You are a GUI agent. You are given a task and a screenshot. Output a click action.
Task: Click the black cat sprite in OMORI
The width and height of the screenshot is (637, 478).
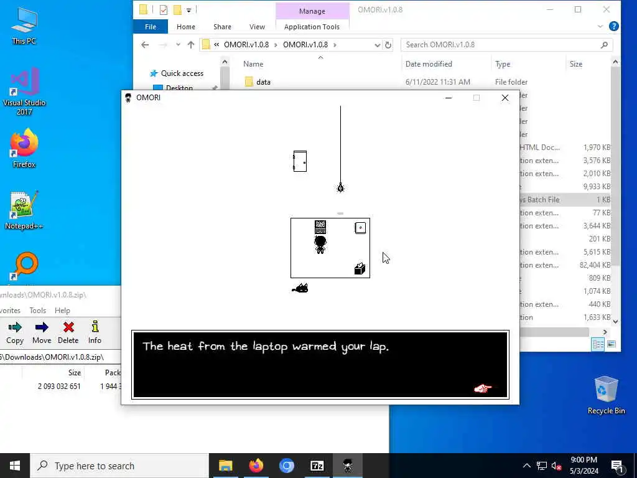300,288
